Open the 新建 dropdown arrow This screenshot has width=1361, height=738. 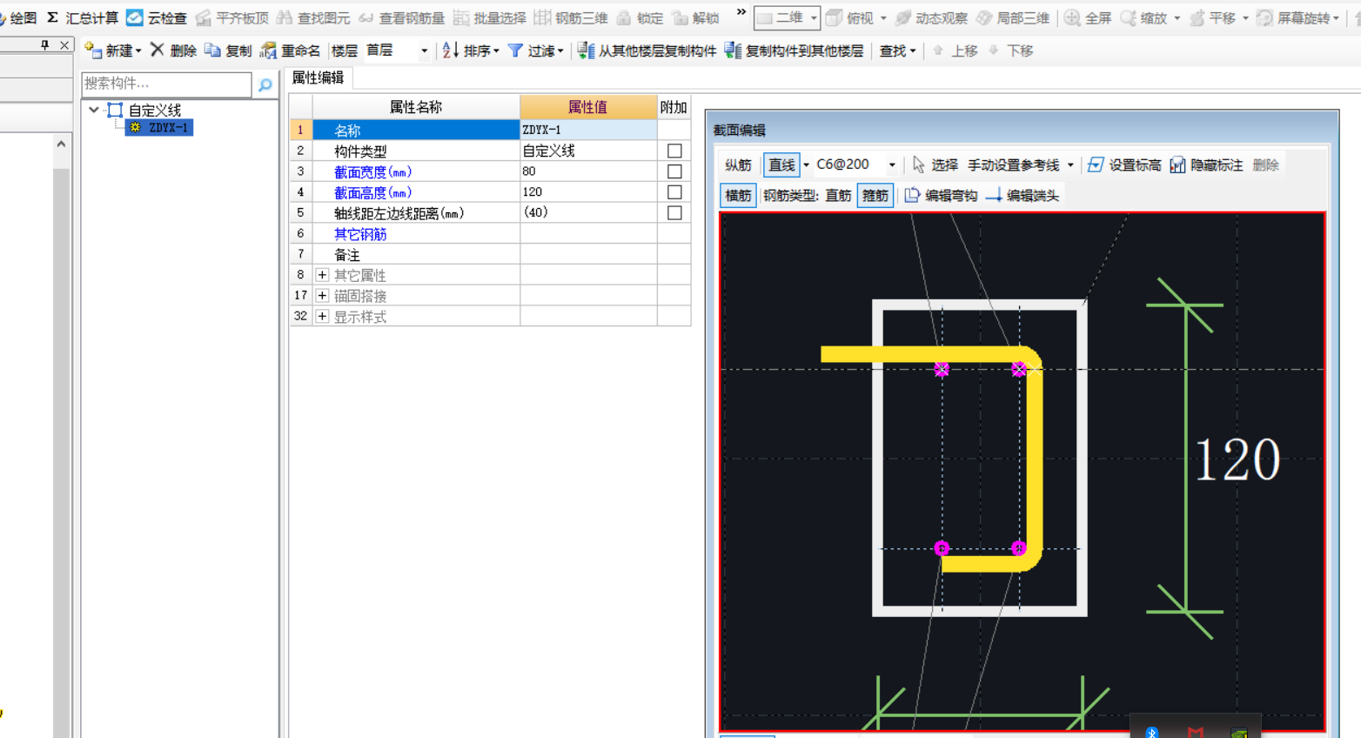[x=138, y=51]
